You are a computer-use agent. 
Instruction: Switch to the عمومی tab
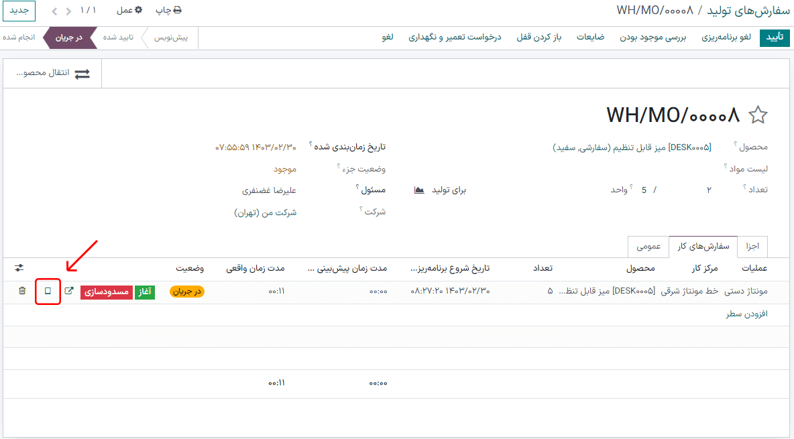648,247
